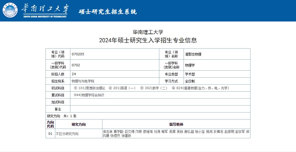296x152 pixels.
Task: Select the major code value 070205
Action: (78, 54)
